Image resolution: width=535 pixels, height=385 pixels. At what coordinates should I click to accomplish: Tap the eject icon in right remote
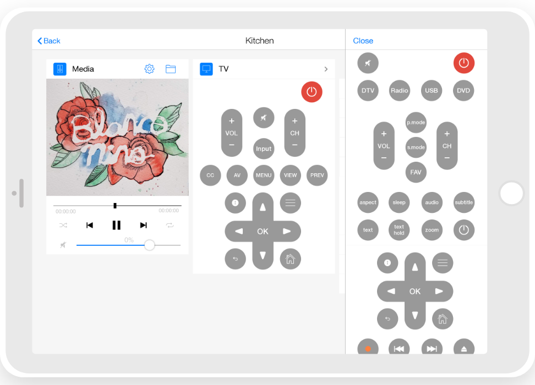[463, 348]
